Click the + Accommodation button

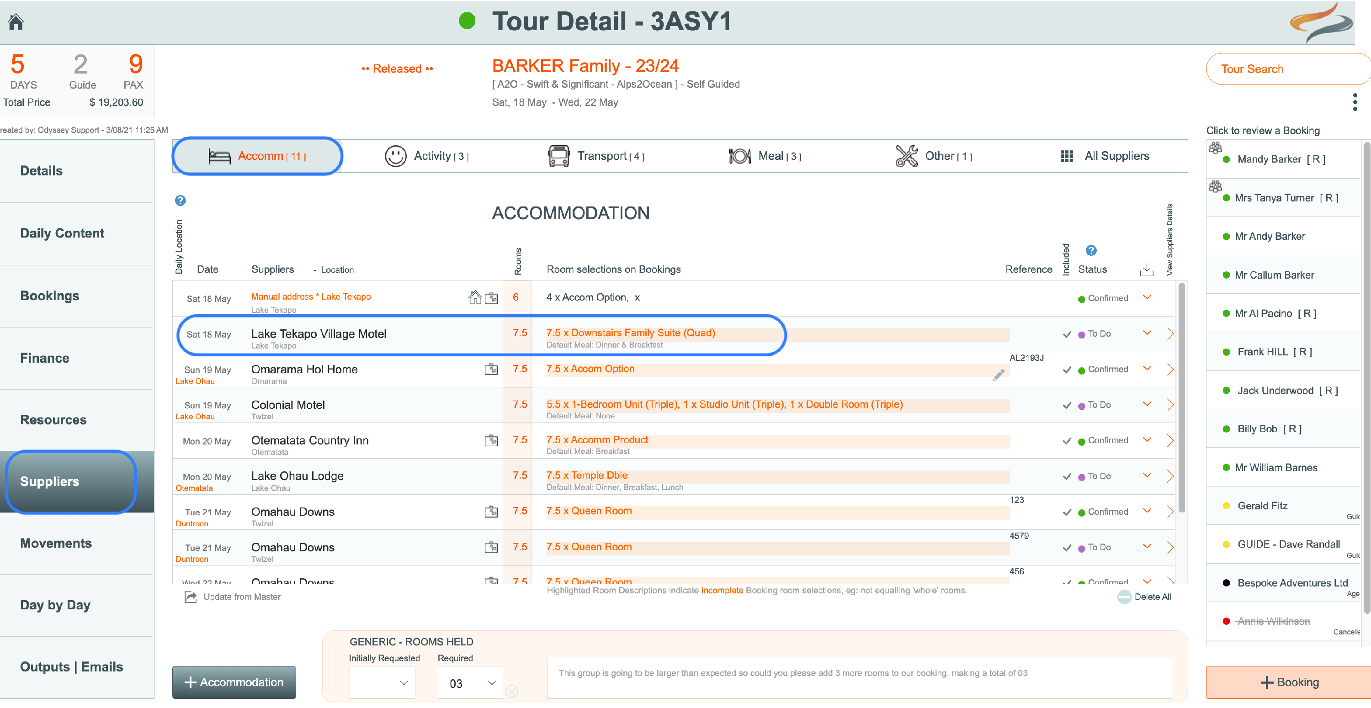coord(234,682)
